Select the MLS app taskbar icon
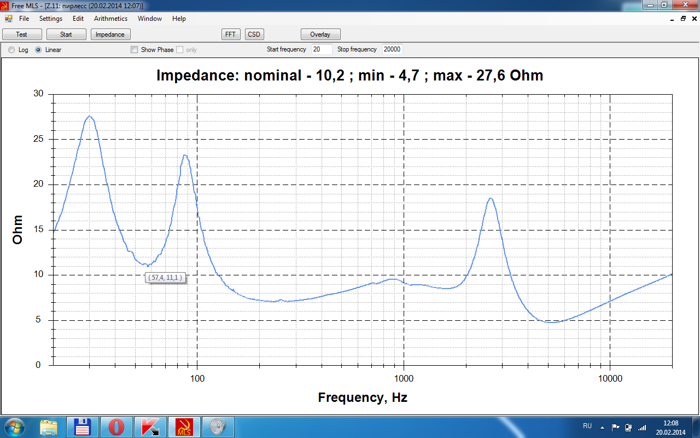This screenshot has height=438, width=700. pos(184,427)
